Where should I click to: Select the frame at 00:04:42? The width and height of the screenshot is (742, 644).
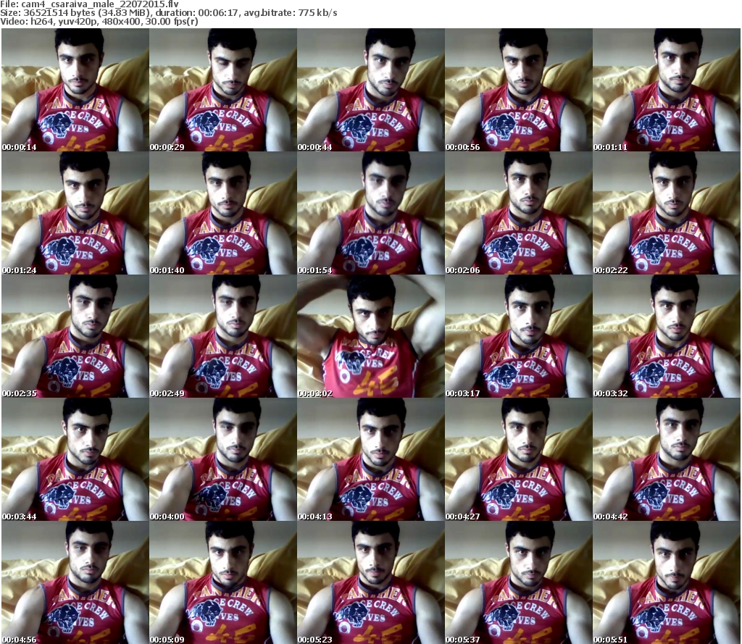coord(667,459)
